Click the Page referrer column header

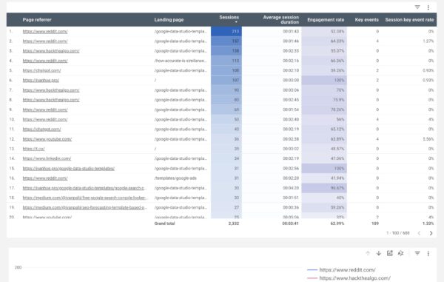(x=37, y=20)
